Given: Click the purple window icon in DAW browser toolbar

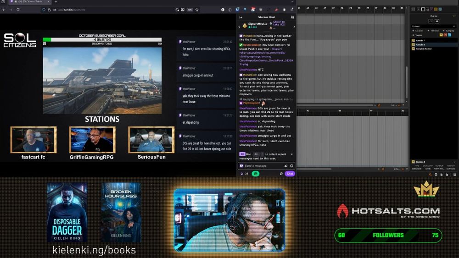Looking at the screenshot, I should coord(431,9).
